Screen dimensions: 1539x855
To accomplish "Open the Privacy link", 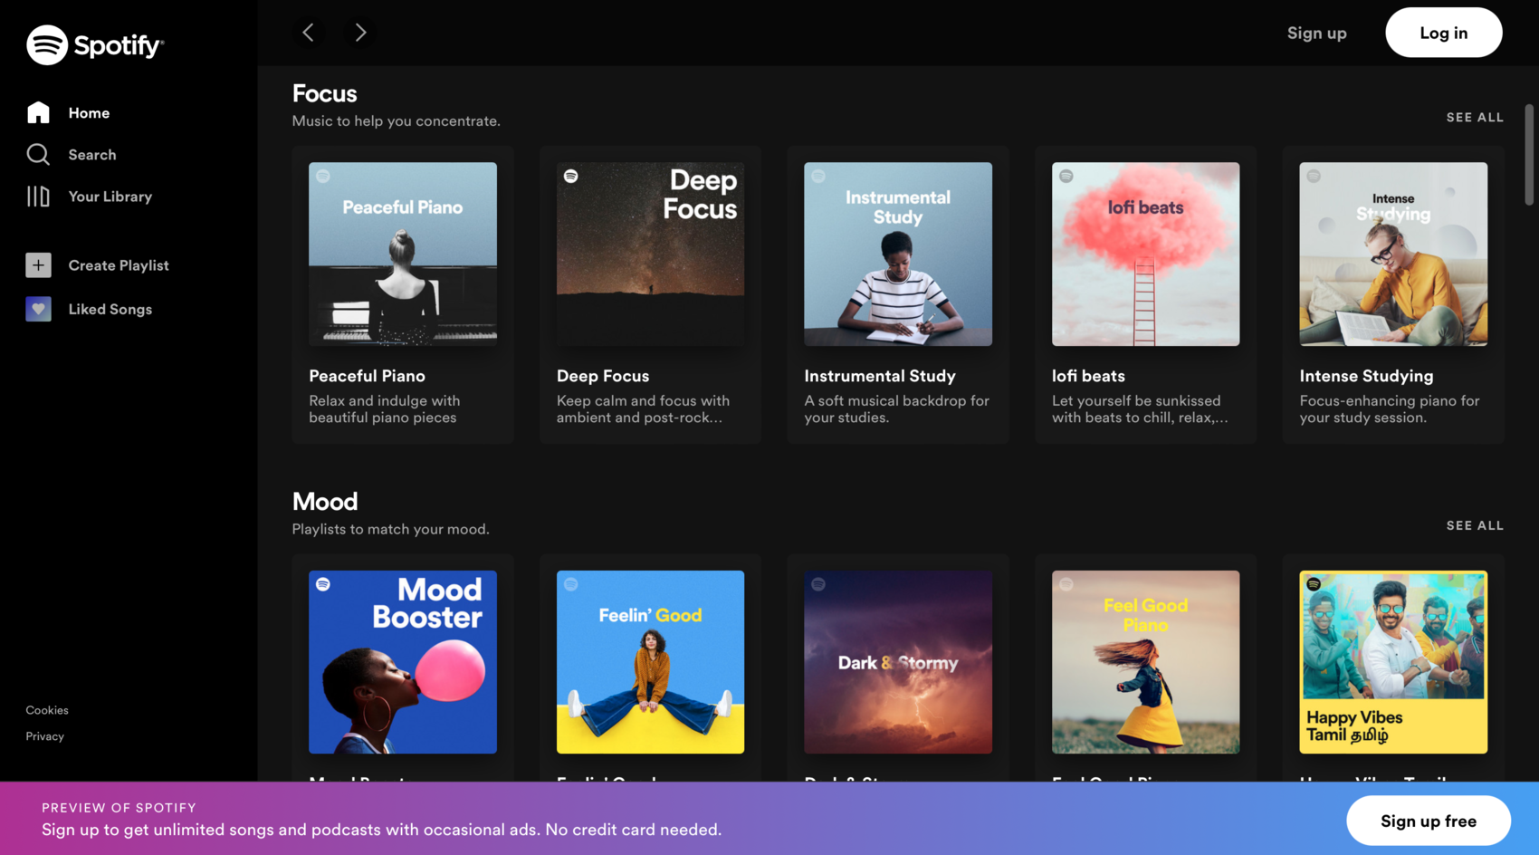I will 45,736.
